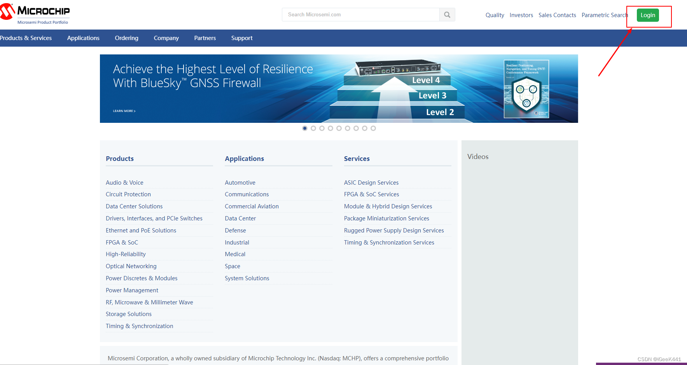Open the Investors link
Viewport: 687px width, 365px height.
(x=521, y=15)
